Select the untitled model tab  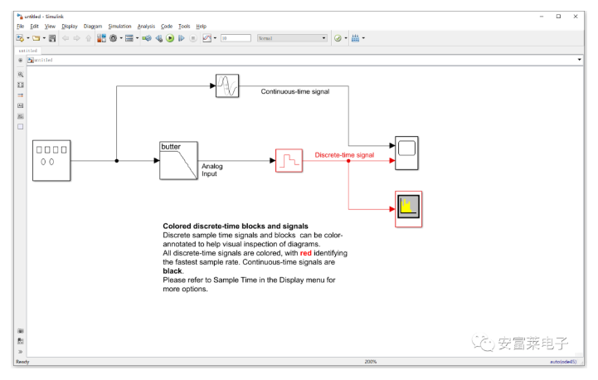click(x=28, y=51)
